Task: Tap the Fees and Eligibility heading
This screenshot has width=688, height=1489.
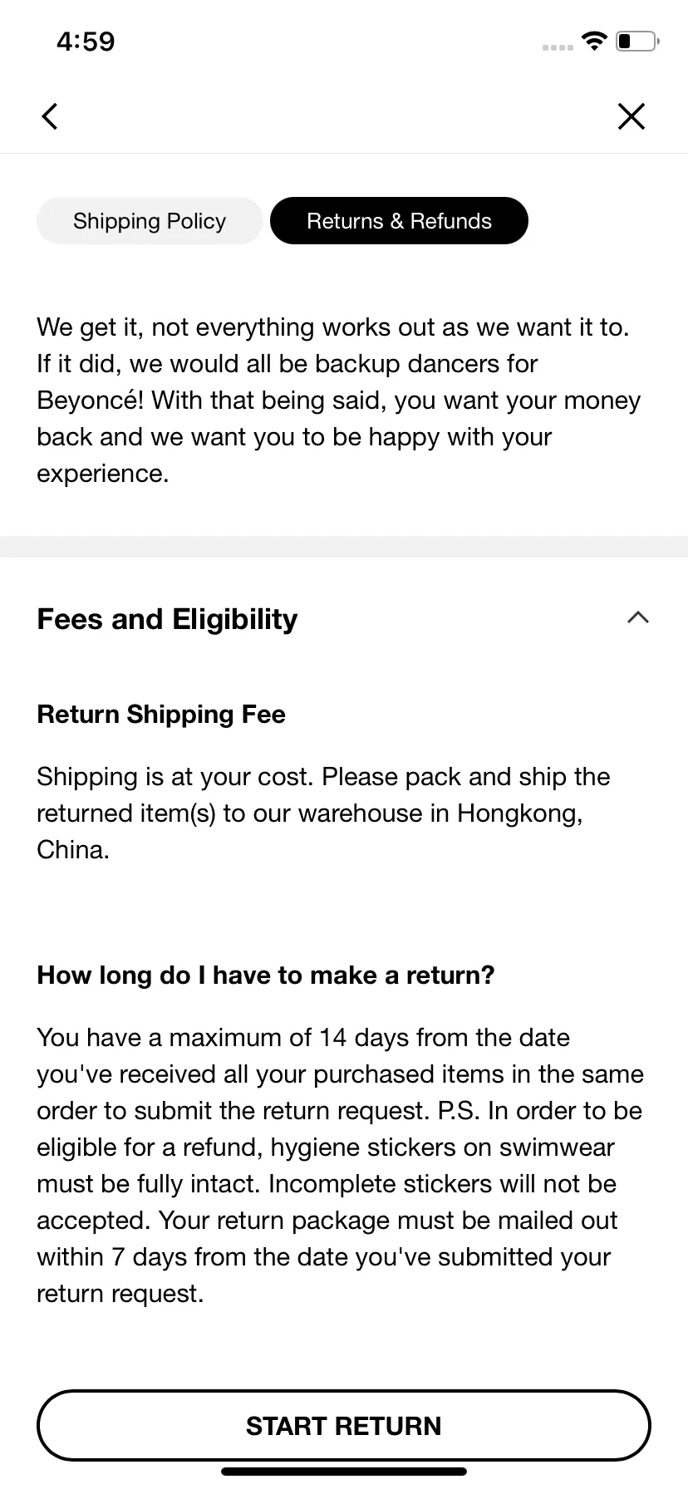Action: click(x=167, y=619)
